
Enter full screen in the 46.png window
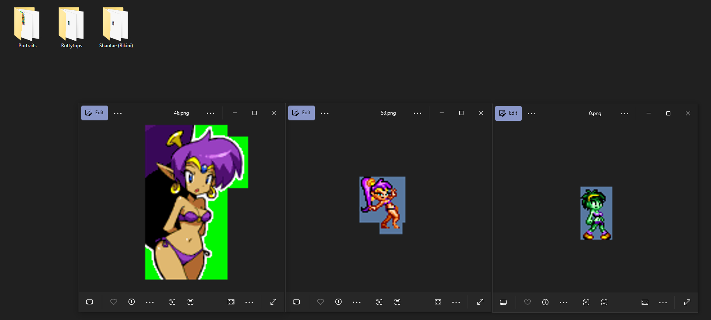(x=273, y=302)
